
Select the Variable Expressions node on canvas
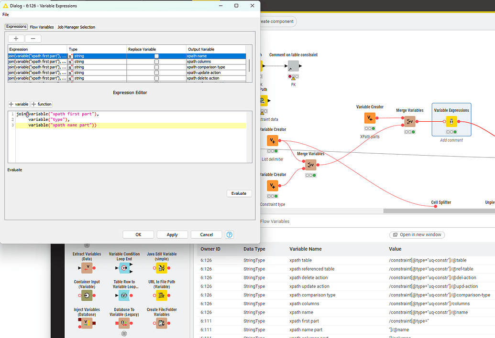pos(451,122)
